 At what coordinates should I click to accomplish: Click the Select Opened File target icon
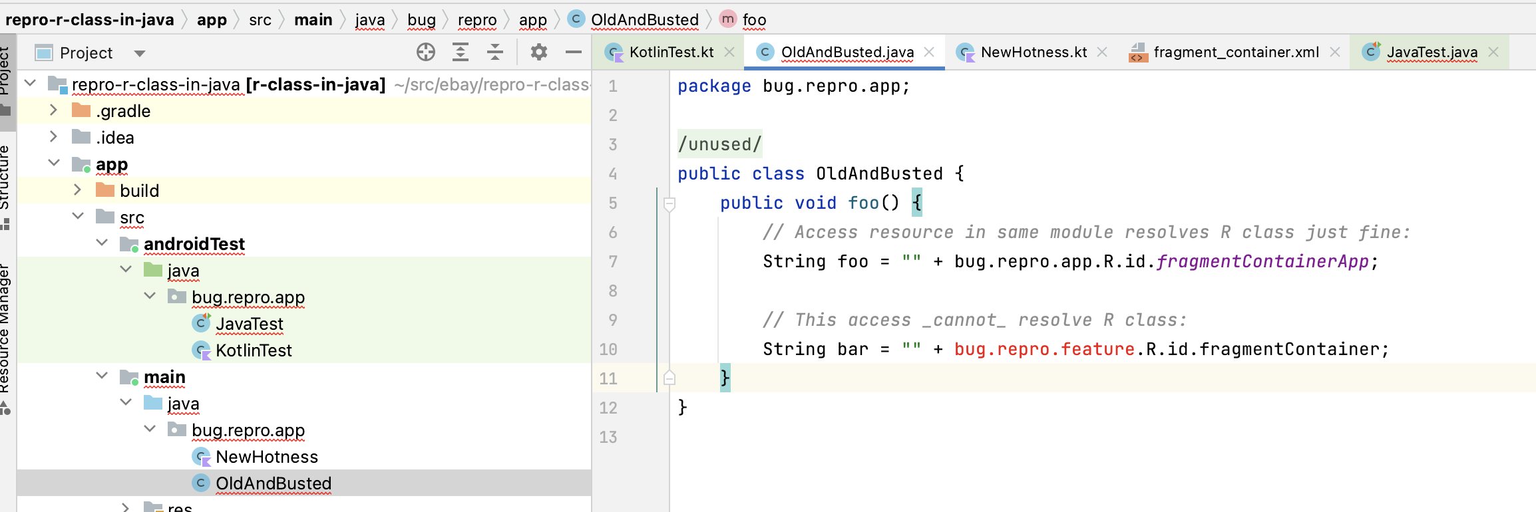426,52
